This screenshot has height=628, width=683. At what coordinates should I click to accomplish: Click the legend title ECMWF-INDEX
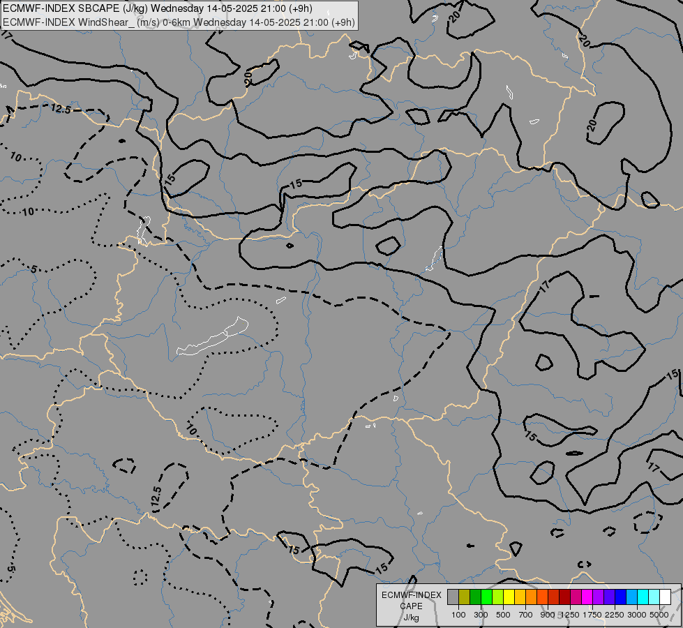pyautogui.click(x=411, y=595)
